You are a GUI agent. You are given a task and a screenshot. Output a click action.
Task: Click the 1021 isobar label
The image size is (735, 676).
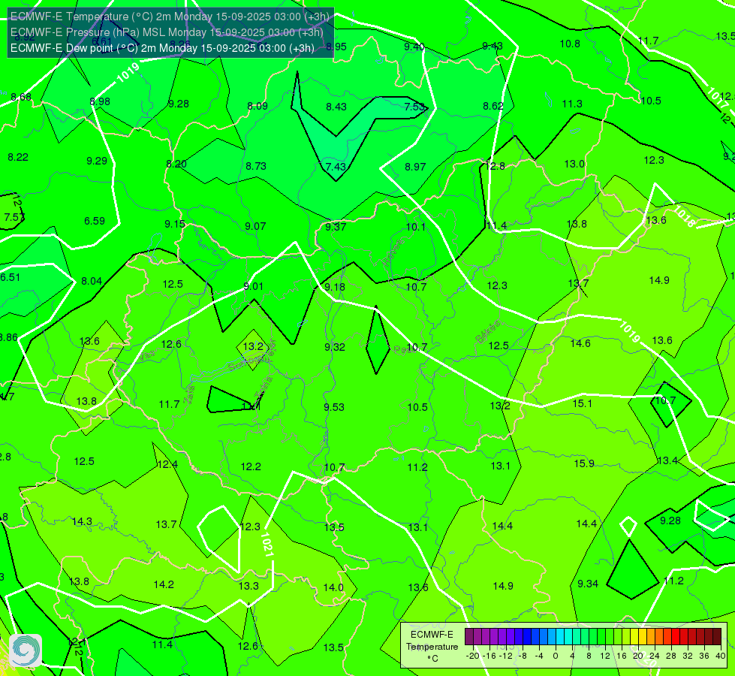point(267,545)
